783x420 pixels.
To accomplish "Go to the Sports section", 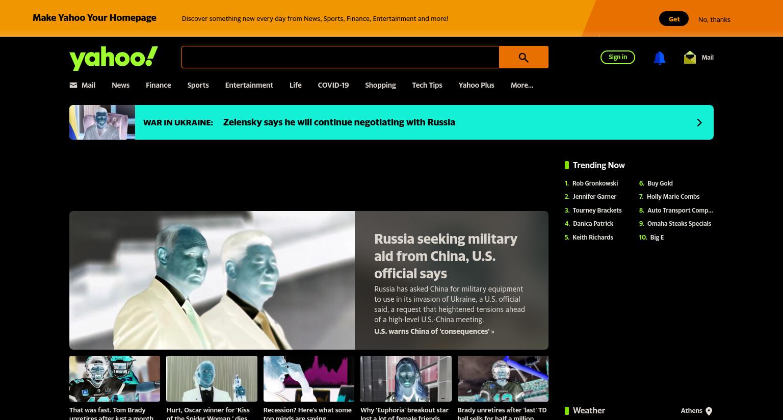I will (198, 85).
